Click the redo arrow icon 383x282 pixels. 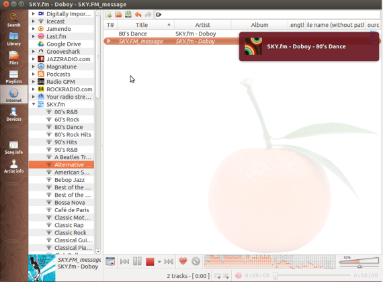[148, 15]
